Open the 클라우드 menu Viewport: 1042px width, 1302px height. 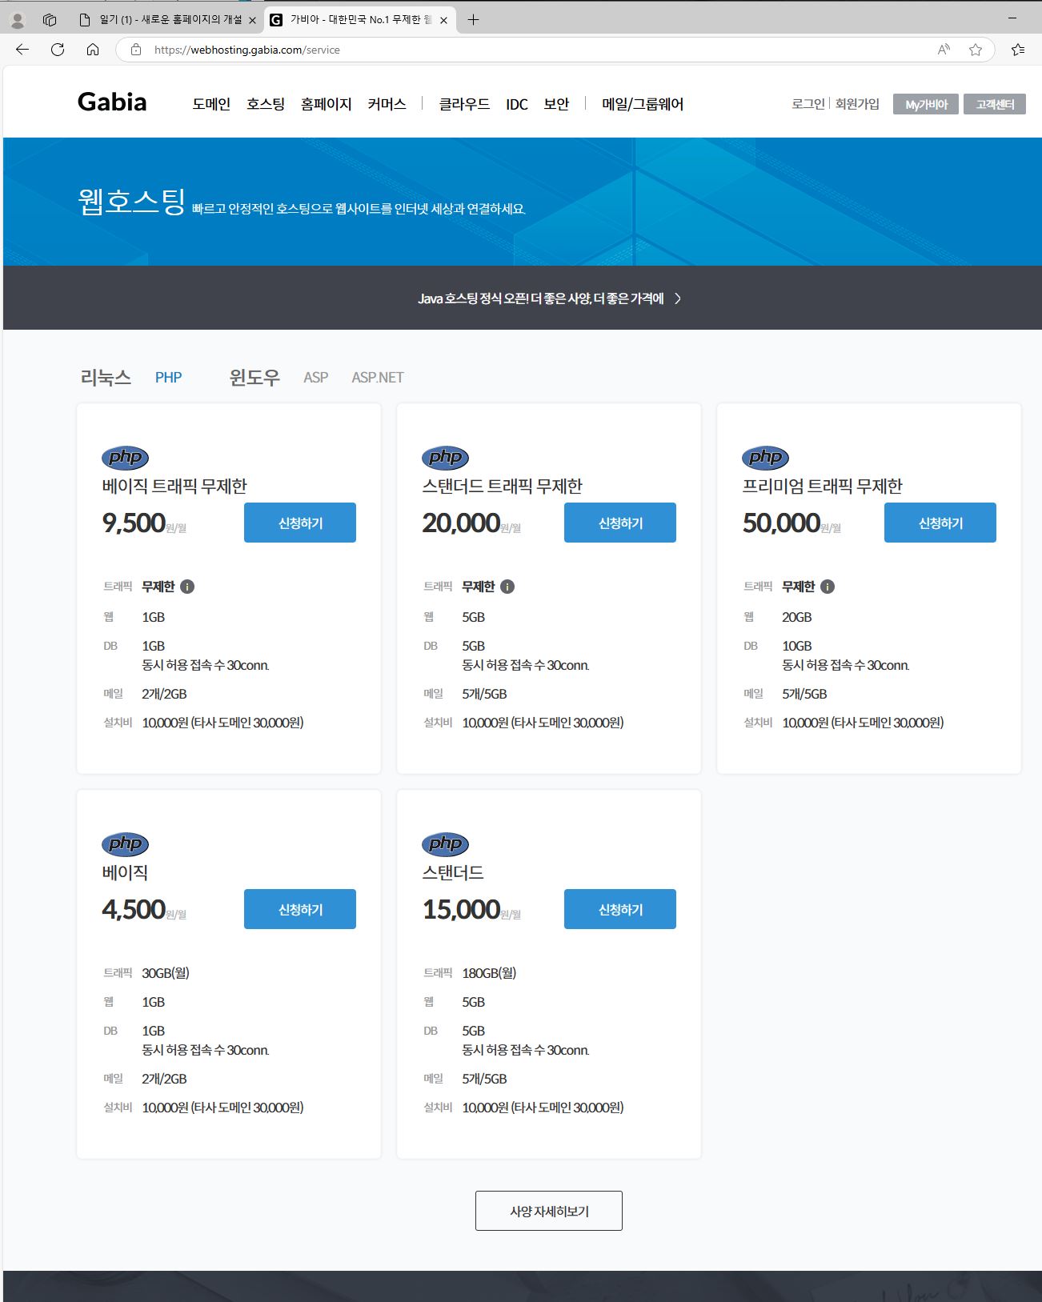click(464, 104)
